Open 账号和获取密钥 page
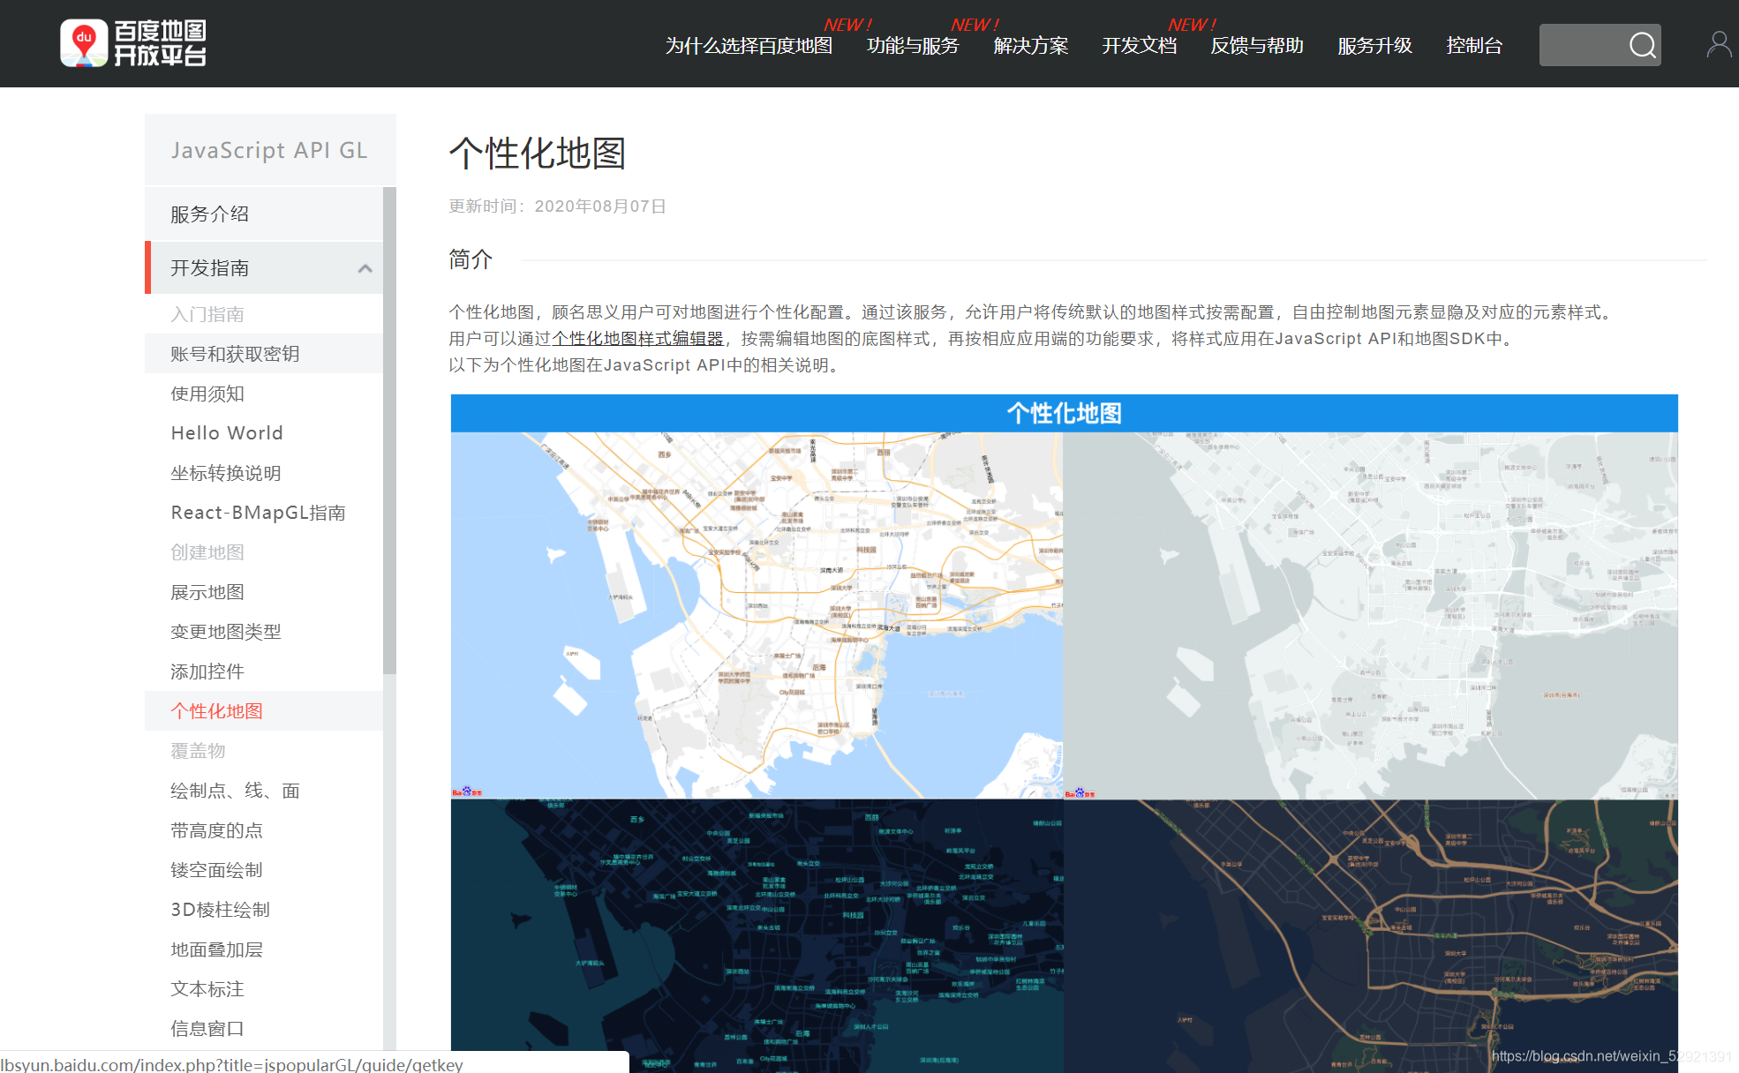 [264, 354]
